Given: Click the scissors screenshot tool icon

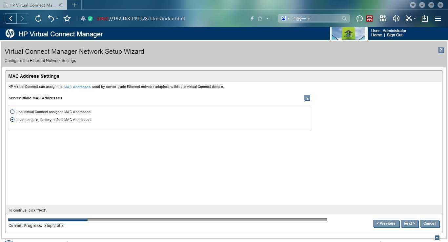Looking at the screenshot, I should tap(409, 19).
